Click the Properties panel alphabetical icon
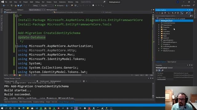 pyautogui.click(x=159, y=70)
